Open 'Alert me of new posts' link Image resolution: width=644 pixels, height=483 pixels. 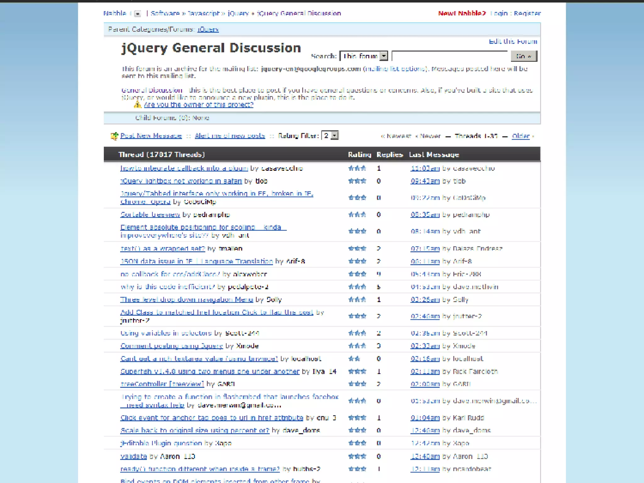coord(230,136)
